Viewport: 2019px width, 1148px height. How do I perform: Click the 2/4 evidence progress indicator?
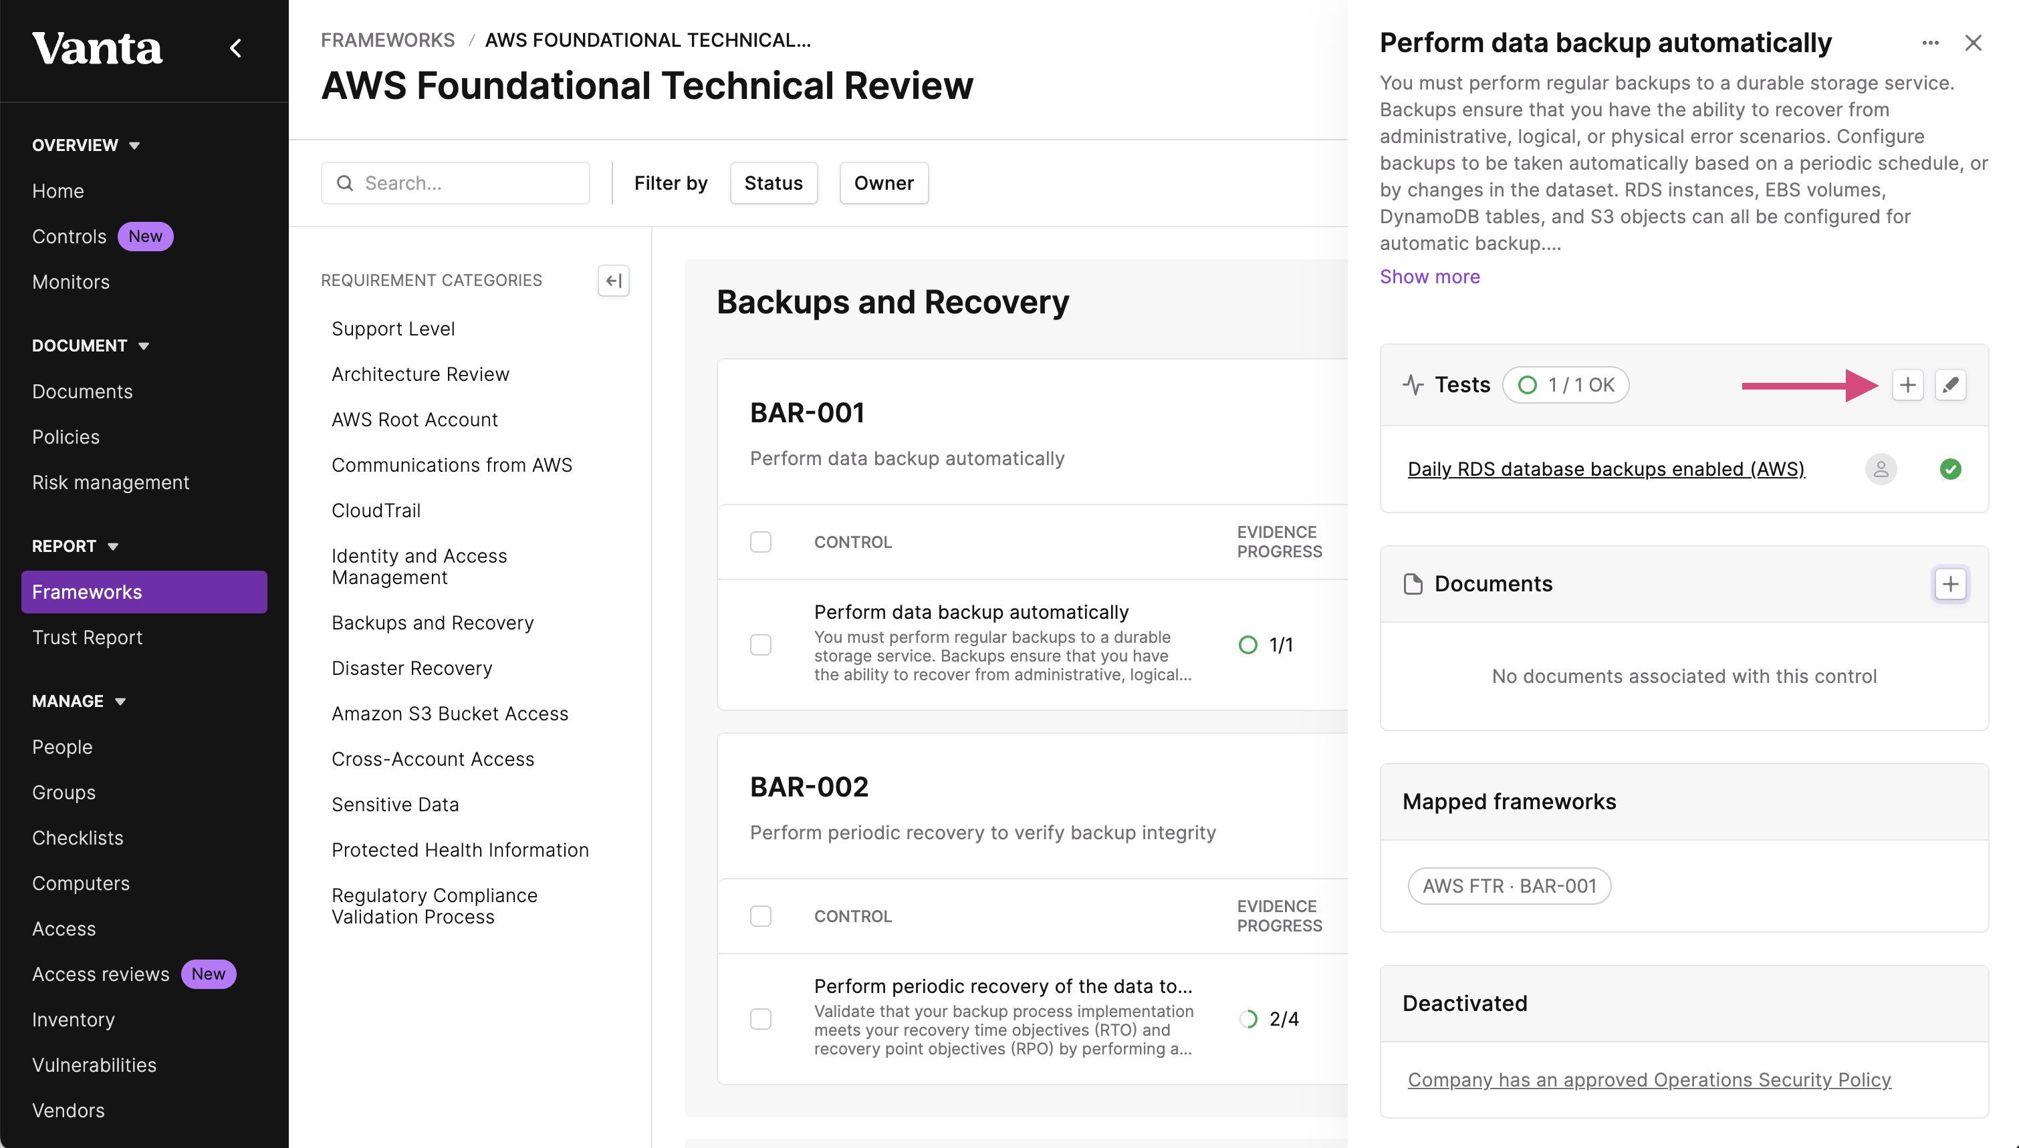click(1268, 1018)
